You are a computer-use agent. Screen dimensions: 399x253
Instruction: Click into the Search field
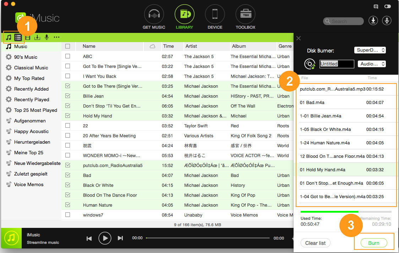coord(344,21)
